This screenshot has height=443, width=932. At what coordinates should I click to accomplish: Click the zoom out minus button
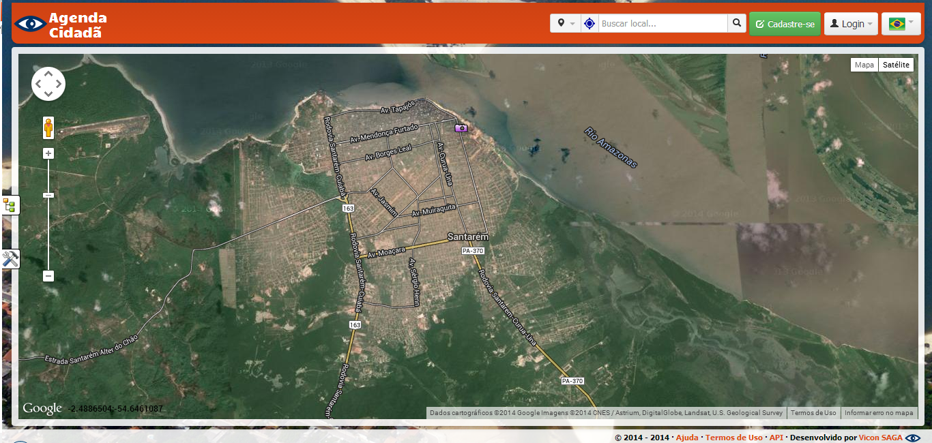48,276
